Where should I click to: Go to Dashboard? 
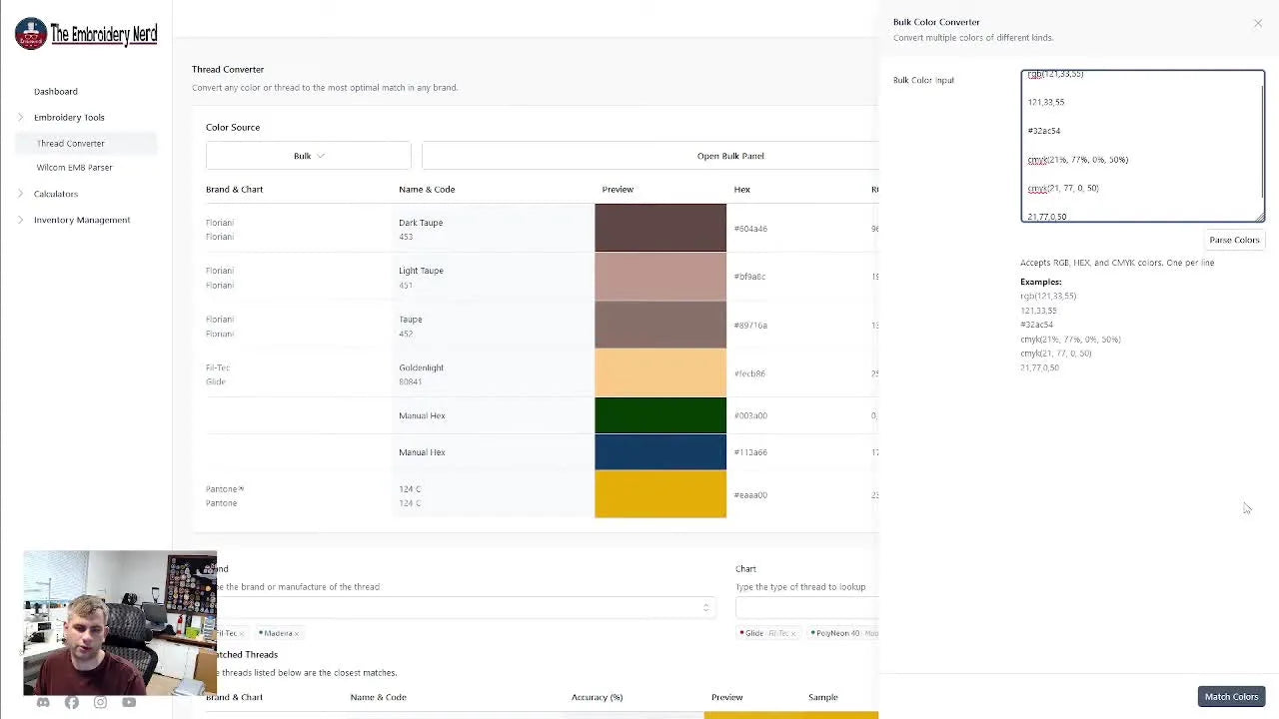(x=56, y=92)
